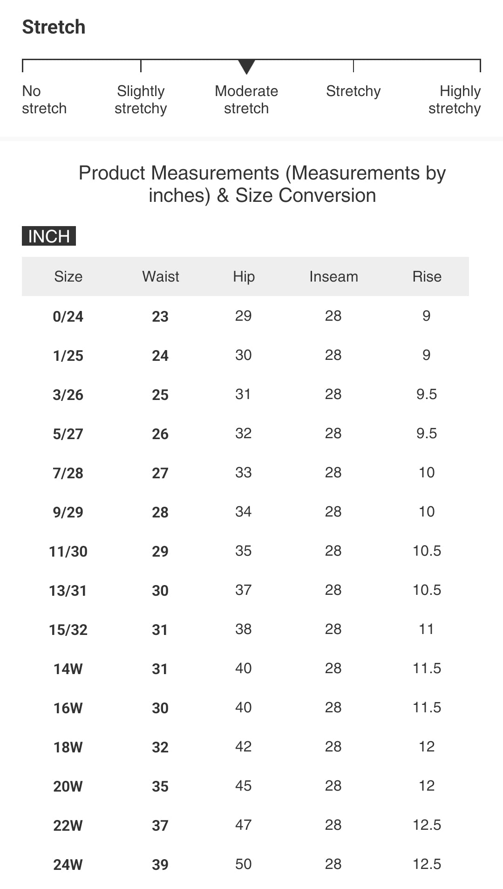Select the 0/24 size row label

pyautogui.click(x=68, y=317)
